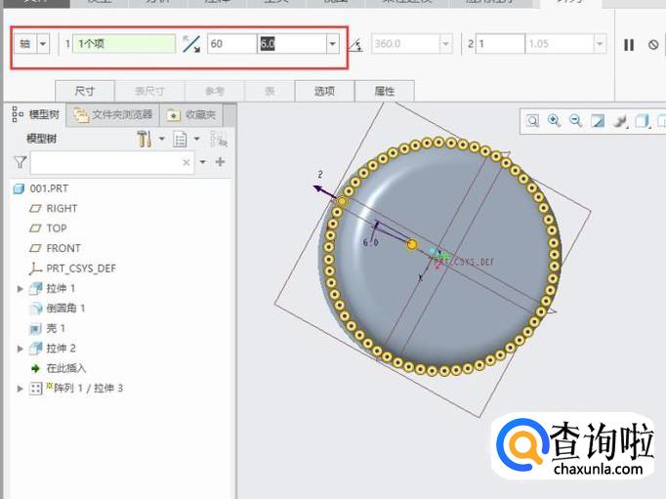666x499 pixels.
Task: Open the angle increment 6.0 dropdown arrow
Action: coord(332,44)
